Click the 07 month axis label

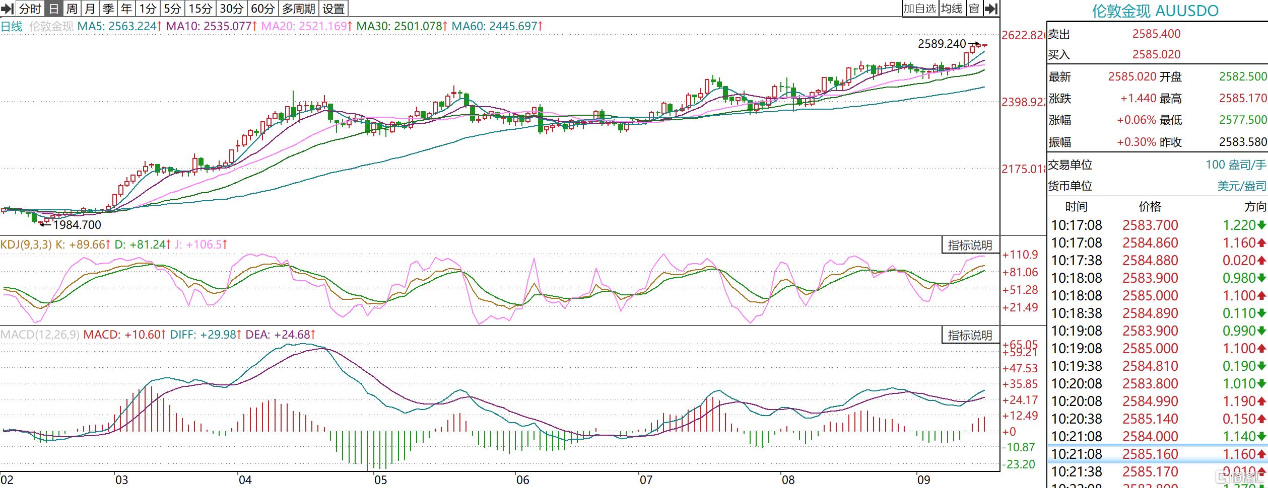click(646, 479)
